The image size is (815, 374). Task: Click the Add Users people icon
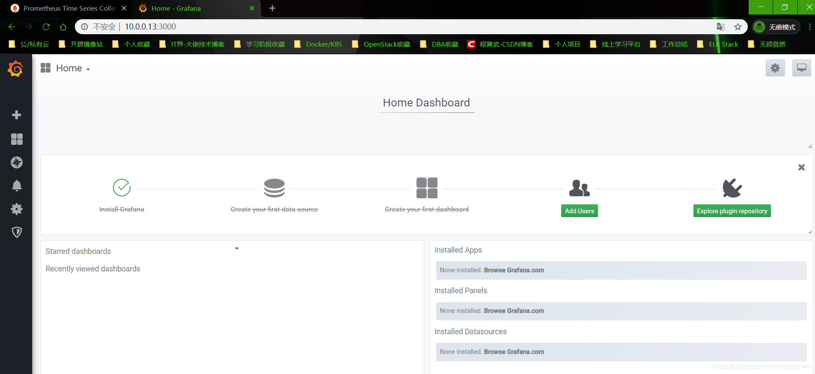tap(580, 188)
